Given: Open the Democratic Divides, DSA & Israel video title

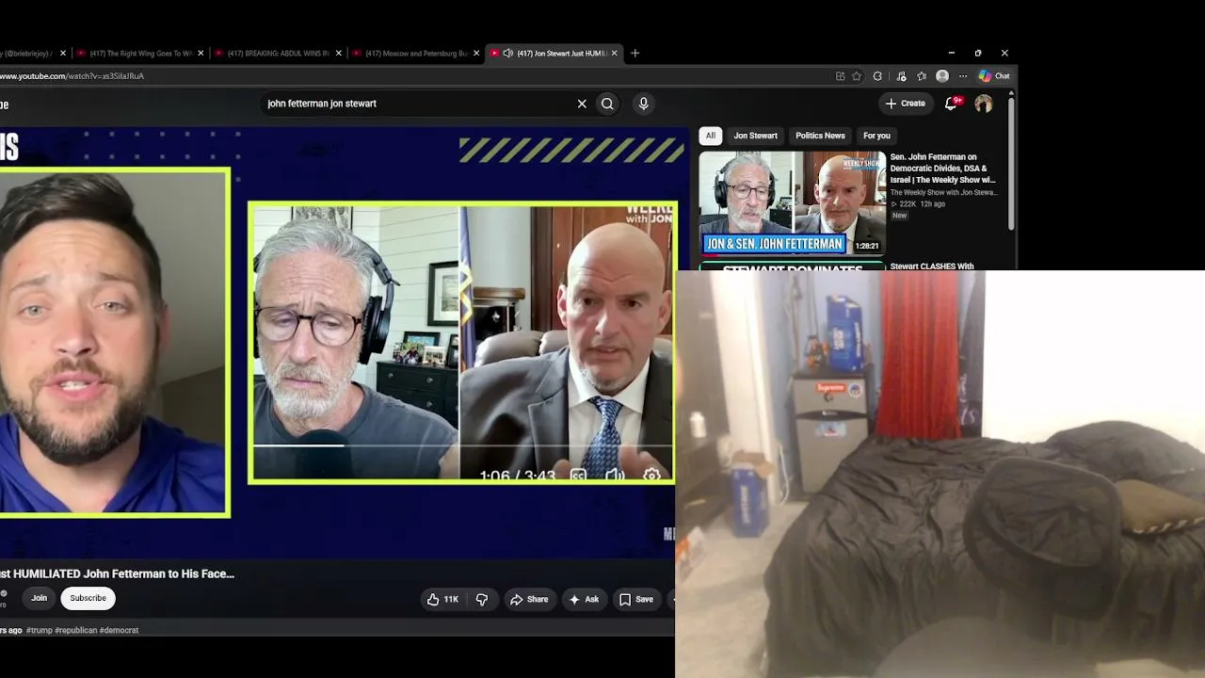Looking at the screenshot, I should click(943, 169).
